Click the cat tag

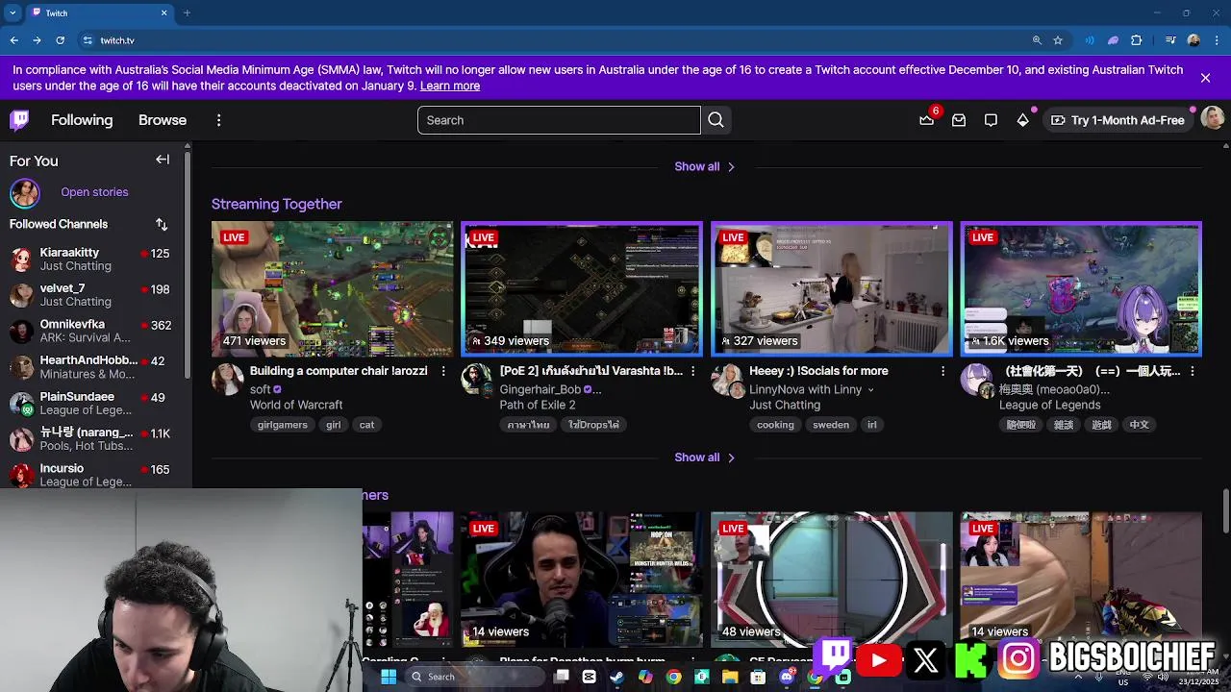[366, 425]
